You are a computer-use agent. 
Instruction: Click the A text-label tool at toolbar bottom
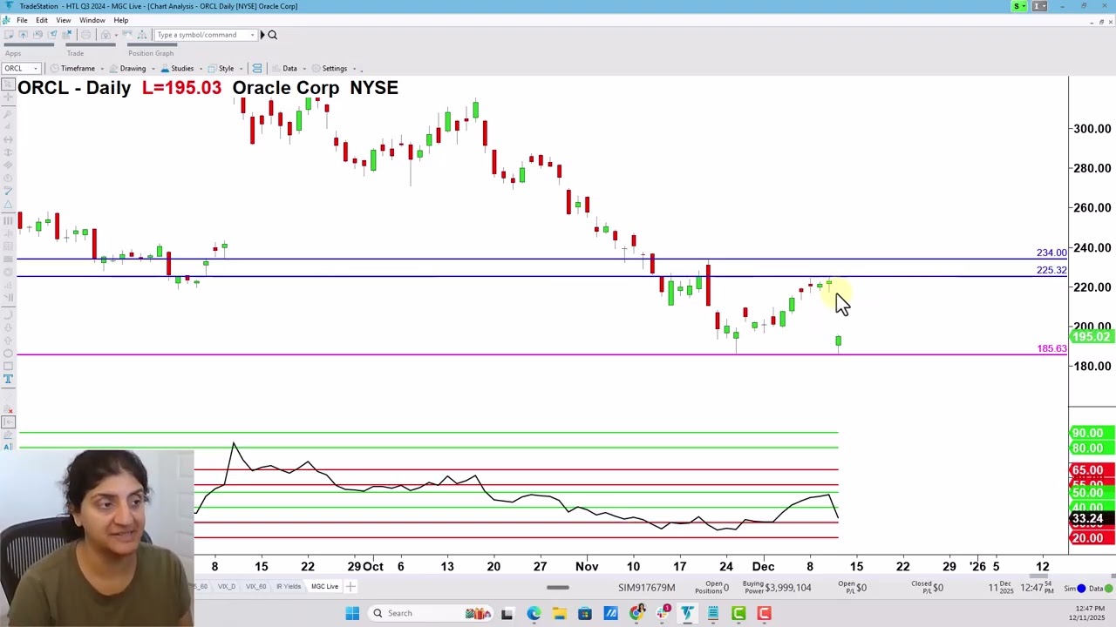coord(8,447)
